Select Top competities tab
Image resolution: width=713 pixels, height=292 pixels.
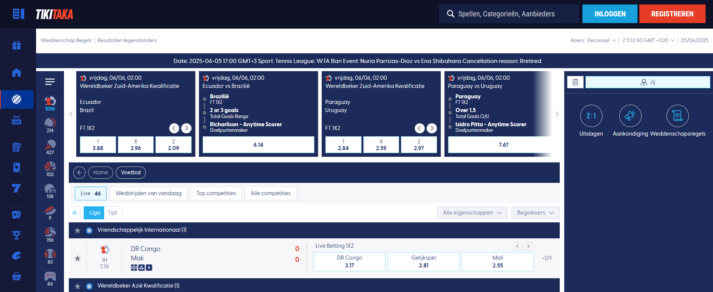pos(216,193)
